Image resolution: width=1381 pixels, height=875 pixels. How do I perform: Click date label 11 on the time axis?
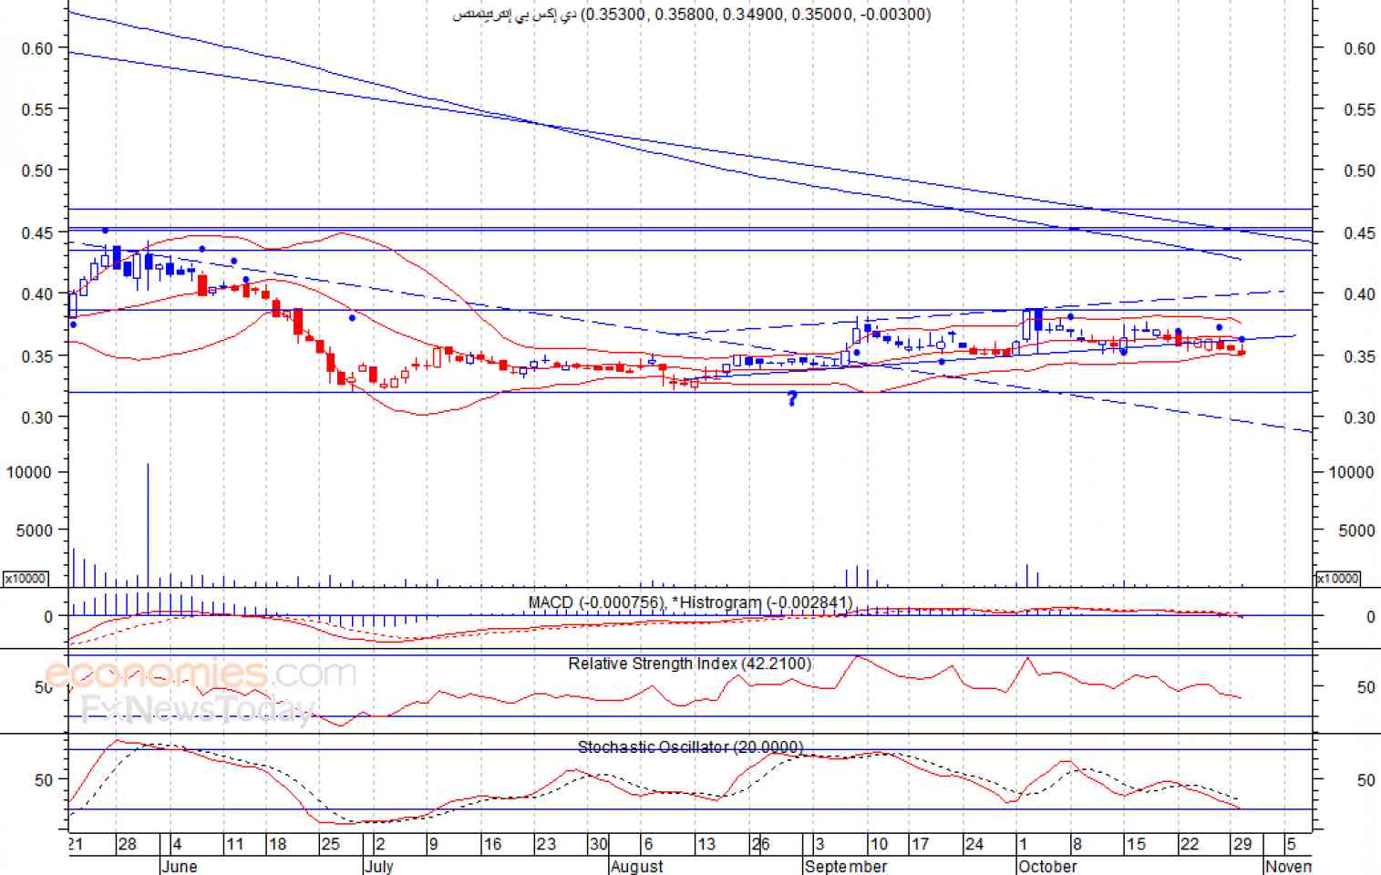(234, 844)
